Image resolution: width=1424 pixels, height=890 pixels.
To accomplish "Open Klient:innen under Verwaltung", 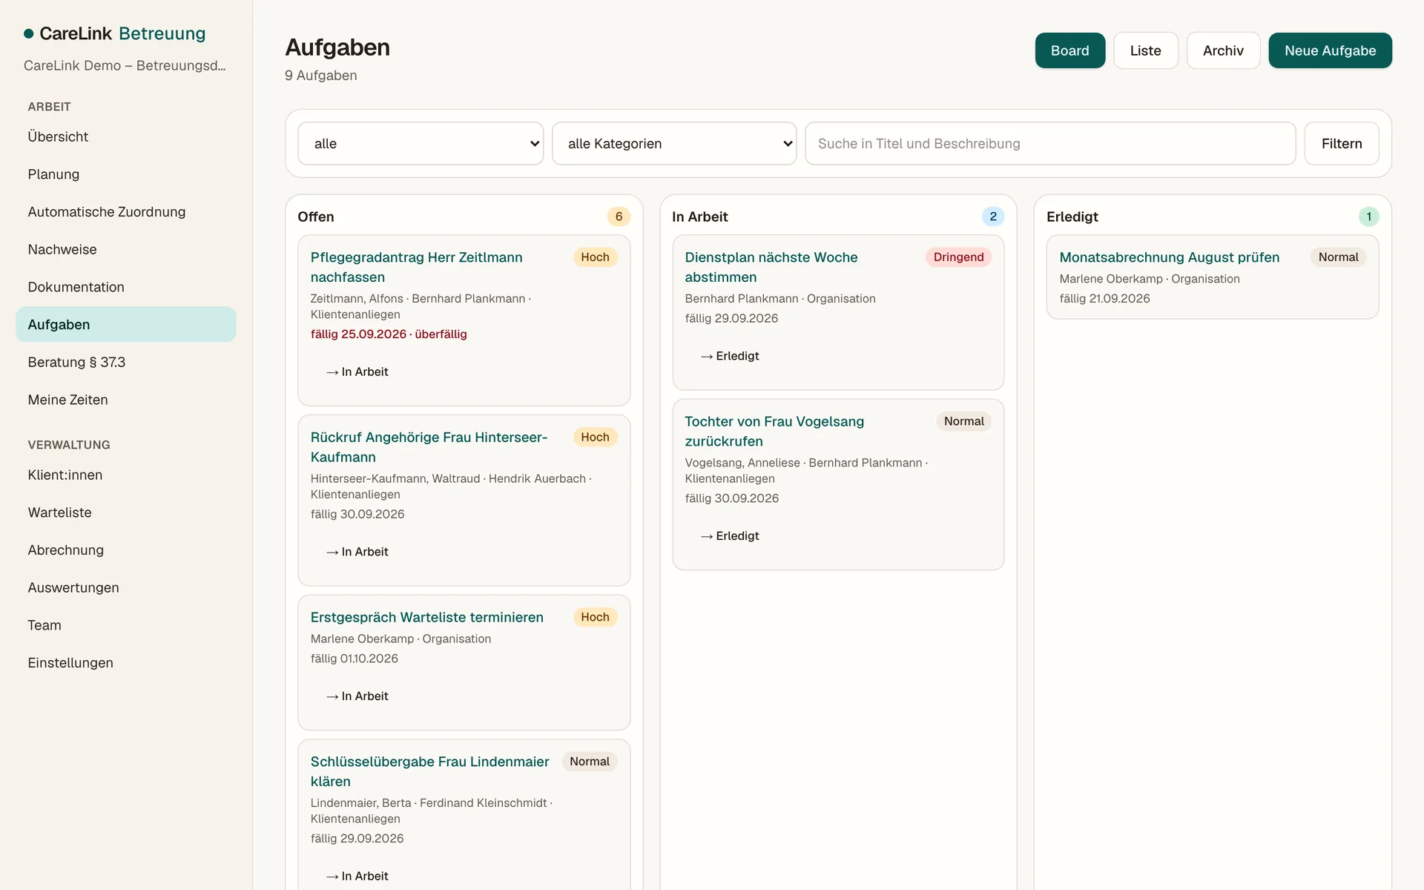I will coord(126,475).
